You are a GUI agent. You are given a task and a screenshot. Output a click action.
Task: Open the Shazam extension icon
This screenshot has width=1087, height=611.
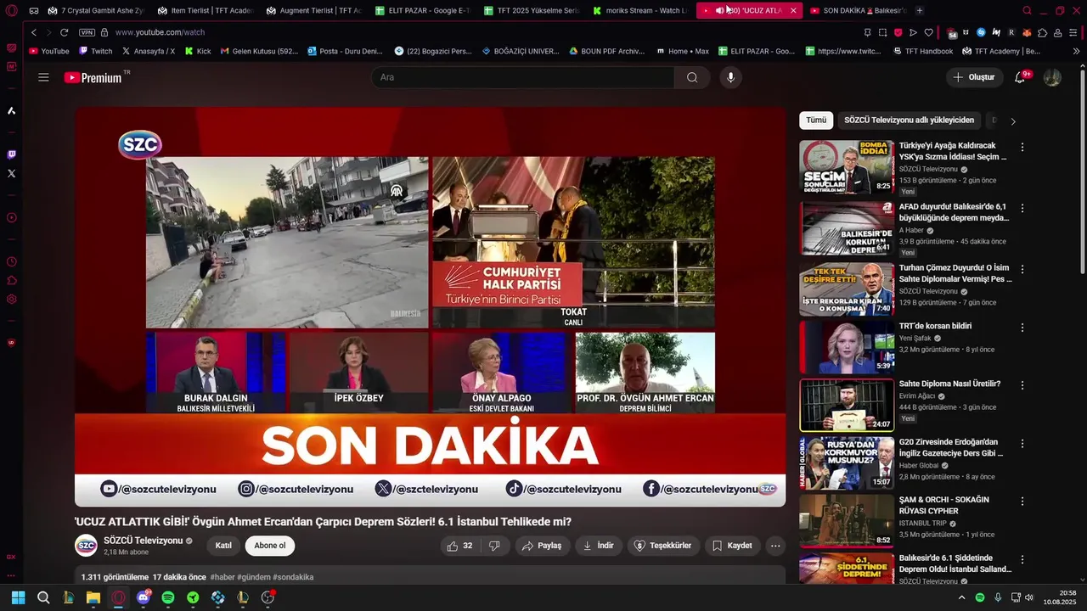(x=981, y=32)
